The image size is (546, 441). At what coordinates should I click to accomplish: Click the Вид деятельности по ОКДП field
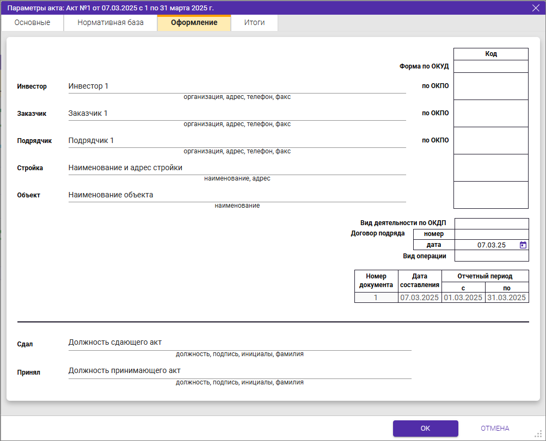(x=491, y=223)
